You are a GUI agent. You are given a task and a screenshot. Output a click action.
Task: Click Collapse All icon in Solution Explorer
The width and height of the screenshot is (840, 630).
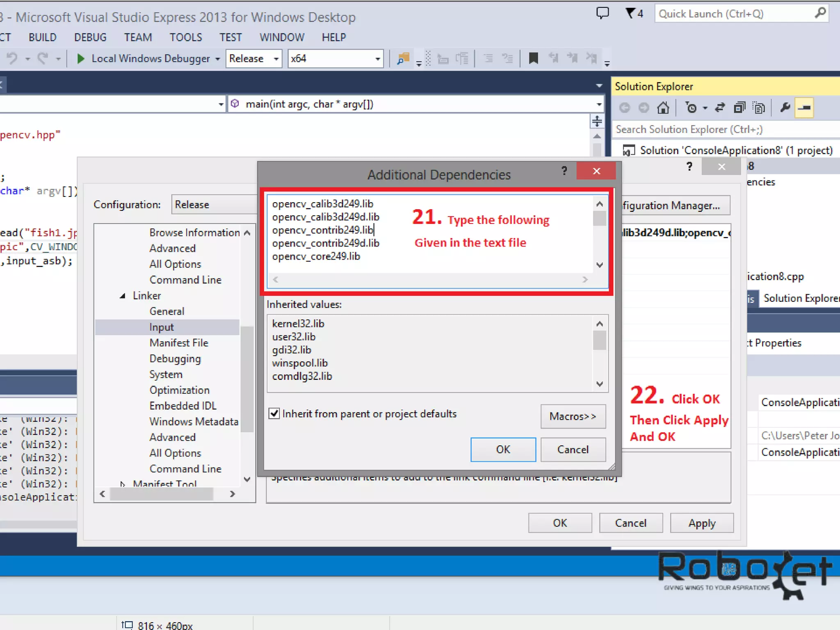(x=740, y=108)
